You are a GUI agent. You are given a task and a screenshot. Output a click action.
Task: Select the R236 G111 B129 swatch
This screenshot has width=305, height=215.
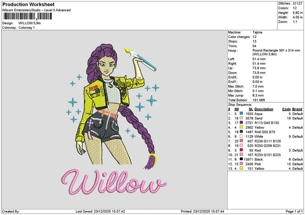(x=241, y=141)
